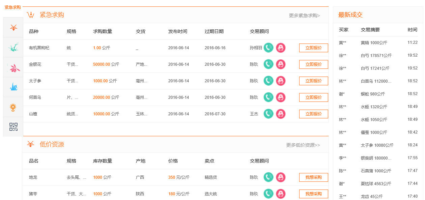This screenshot has width=425, height=200.
Task: Click the 最新成交 panel heading
Action: pyautogui.click(x=350, y=15)
